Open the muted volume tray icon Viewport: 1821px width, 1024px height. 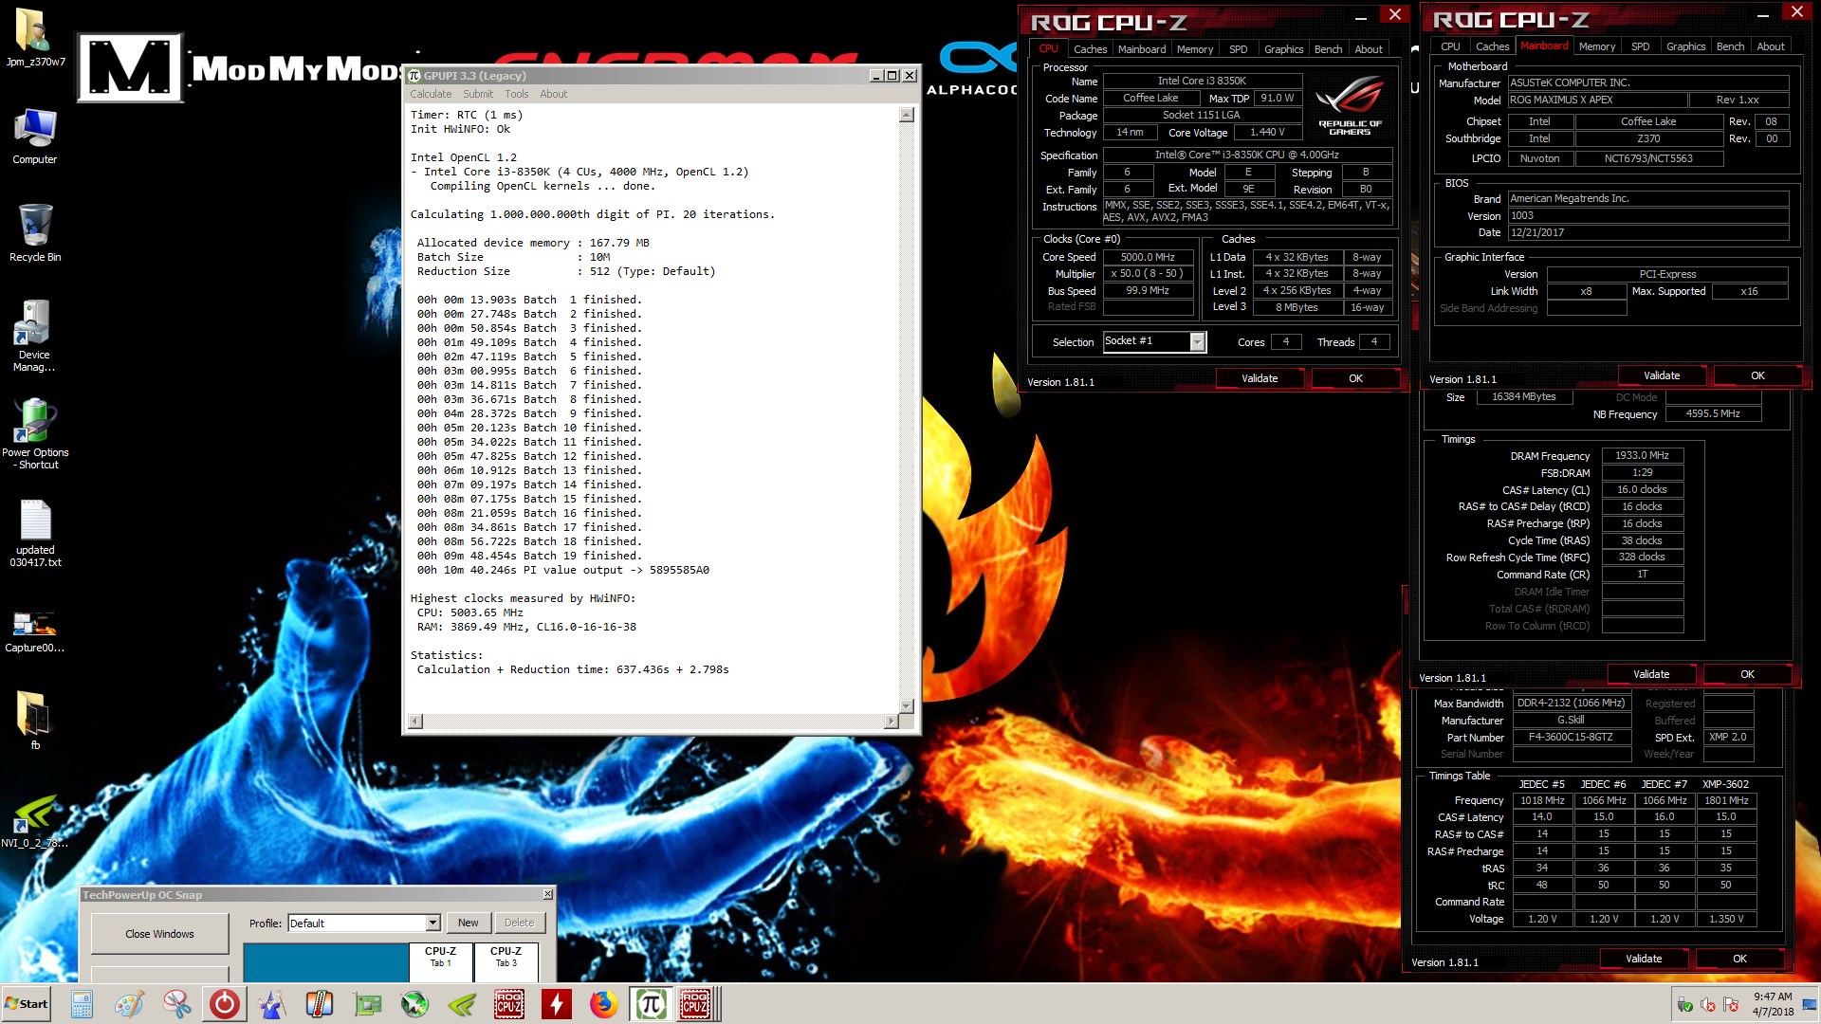(1708, 1005)
